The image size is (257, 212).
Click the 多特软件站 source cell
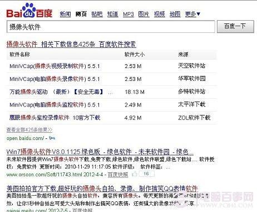coord(191,91)
